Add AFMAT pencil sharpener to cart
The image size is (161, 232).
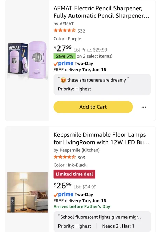(93, 107)
